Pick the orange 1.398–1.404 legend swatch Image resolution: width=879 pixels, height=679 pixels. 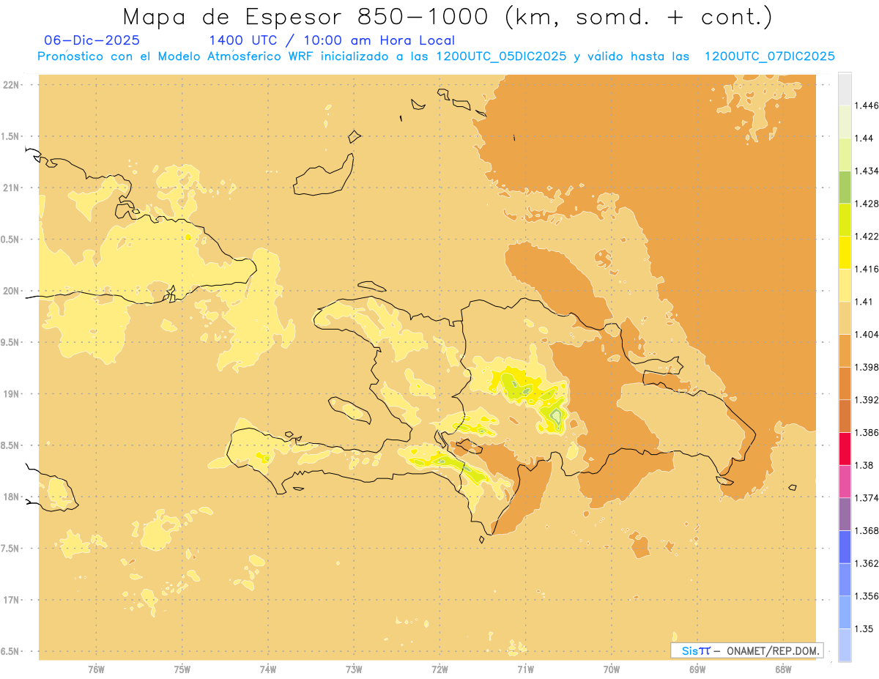pos(845,351)
